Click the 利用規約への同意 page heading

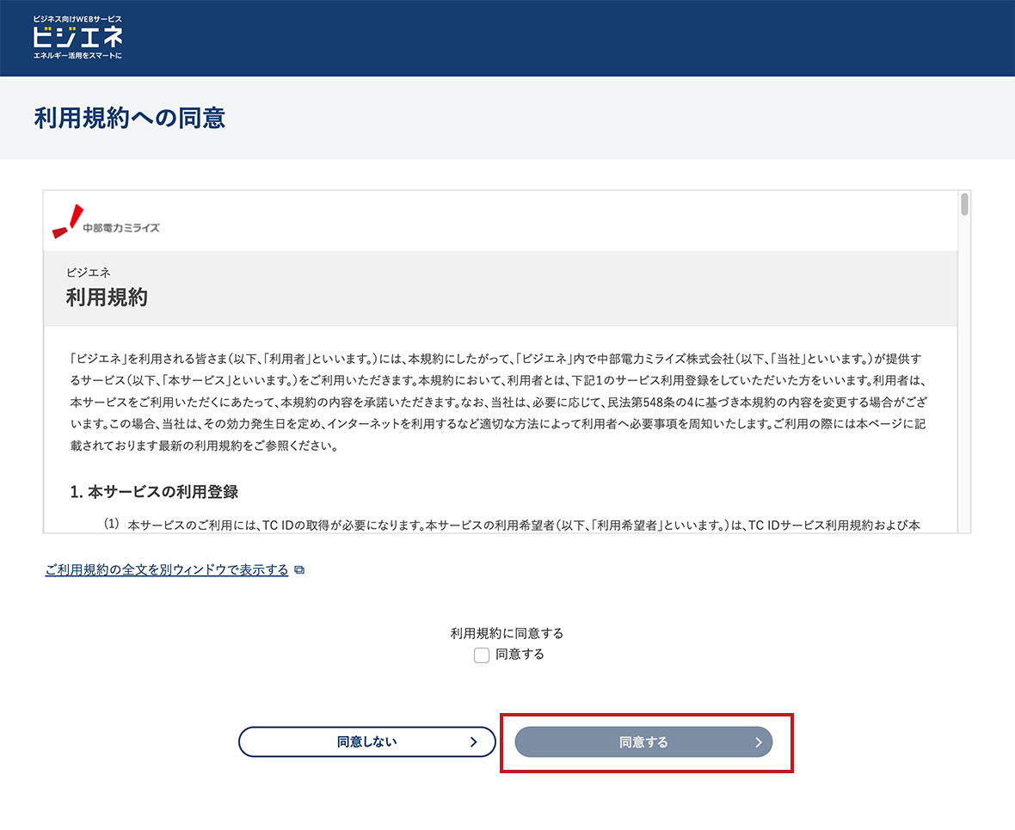(130, 118)
